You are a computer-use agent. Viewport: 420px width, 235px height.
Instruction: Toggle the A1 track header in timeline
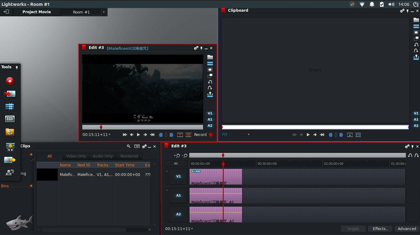click(x=179, y=195)
